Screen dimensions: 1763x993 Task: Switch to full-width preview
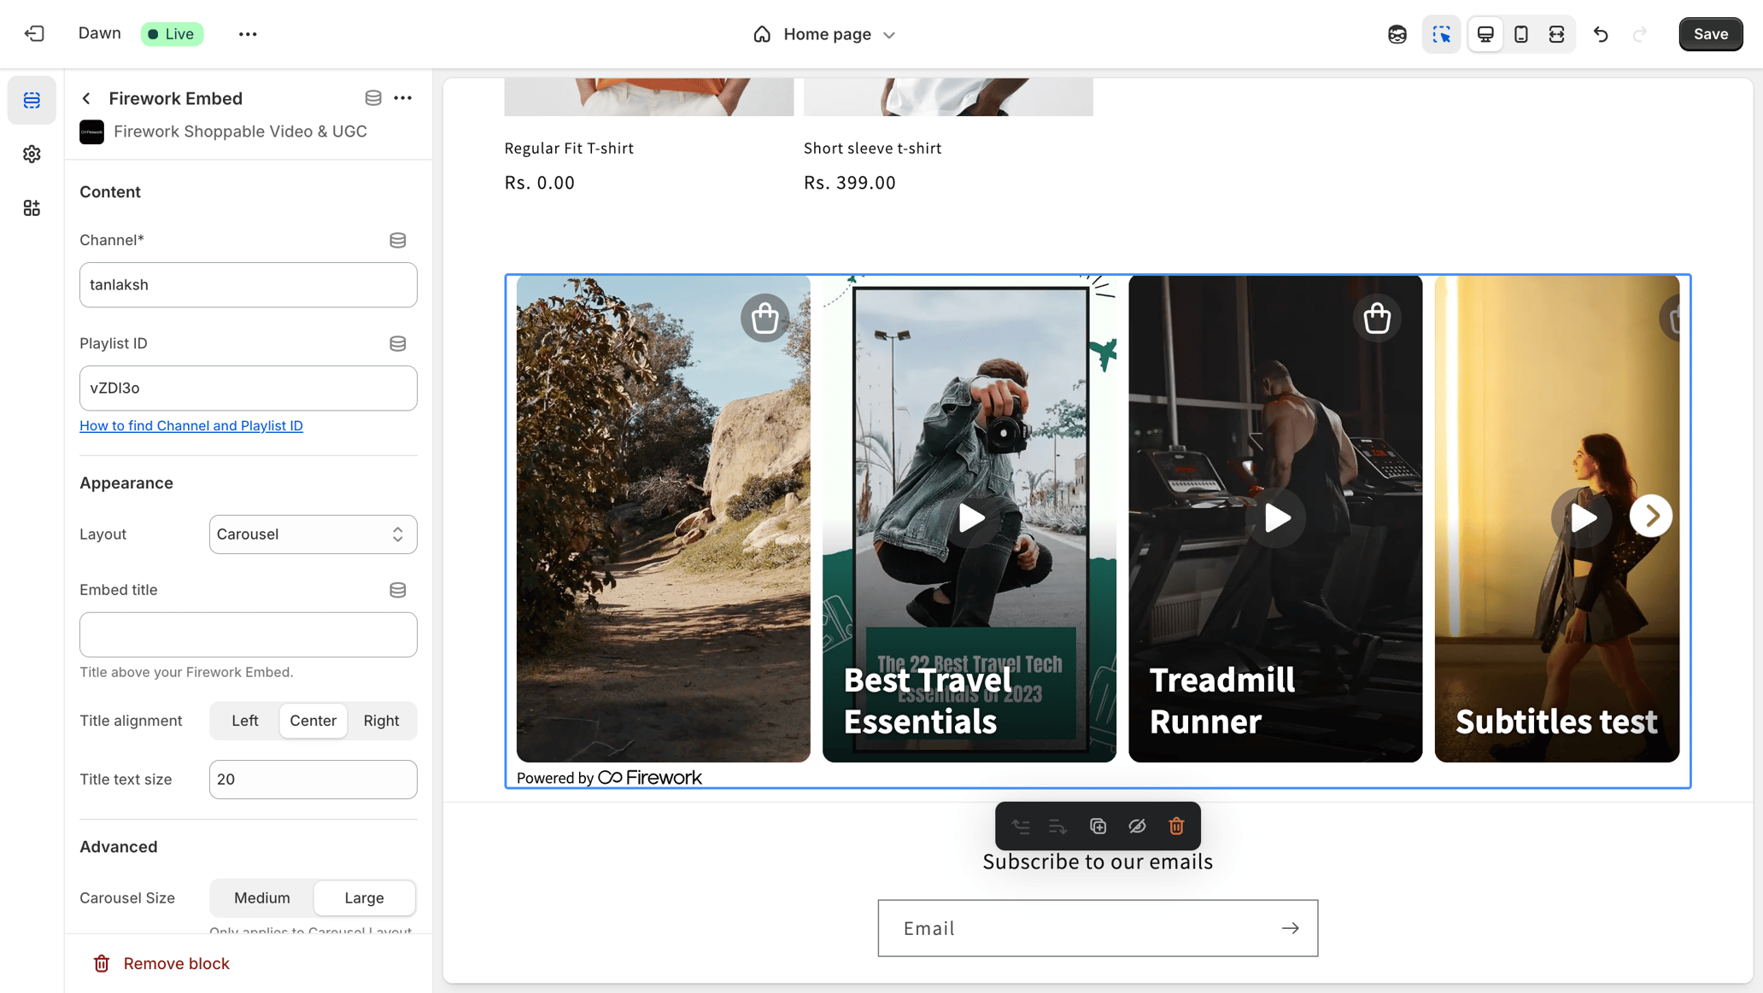pos(1557,34)
